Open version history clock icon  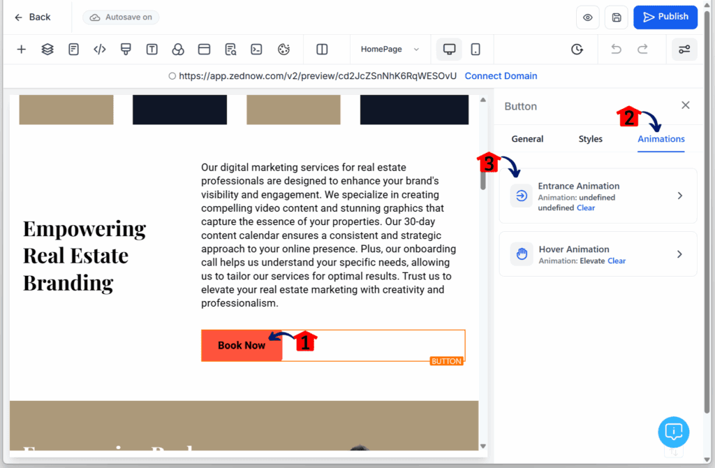pos(577,50)
